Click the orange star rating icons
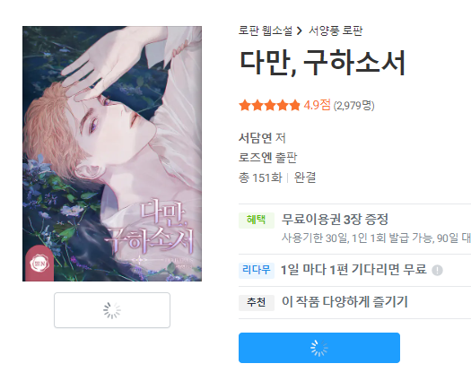The image size is (471, 381). click(269, 106)
